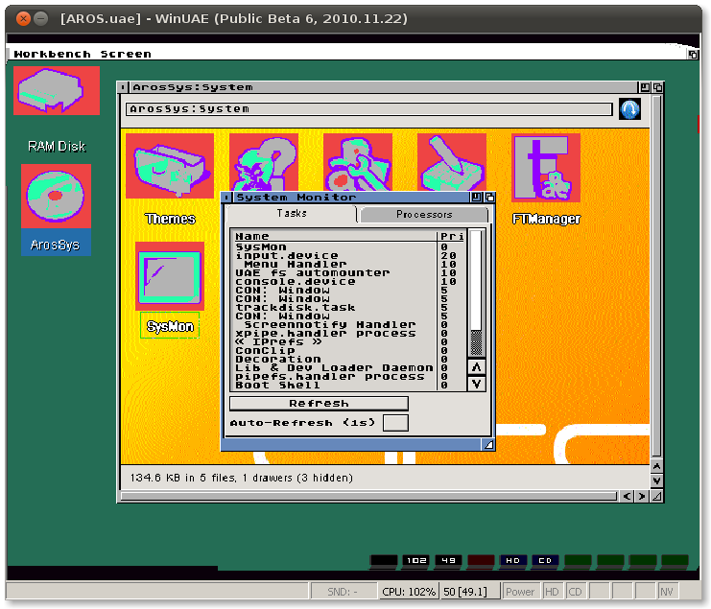Screen dimensions: 711x609
Task: Select the xpipe.handler process row
Action: [x=348, y=334]
